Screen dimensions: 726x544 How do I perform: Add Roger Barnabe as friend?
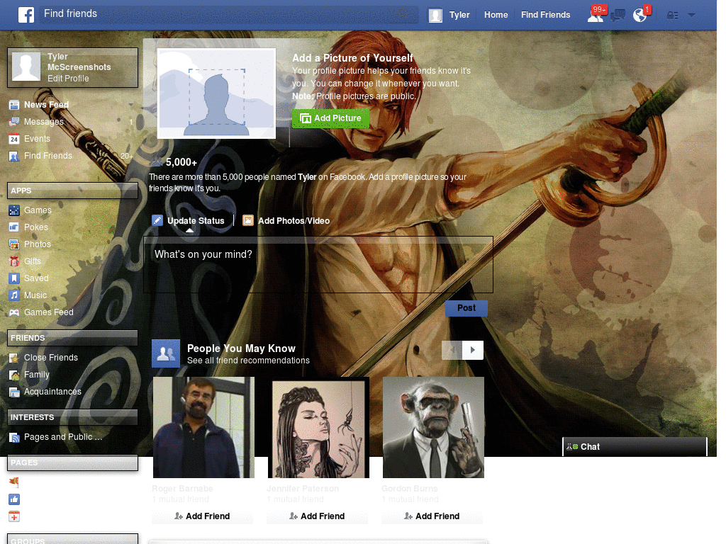(x=202, y=516)
